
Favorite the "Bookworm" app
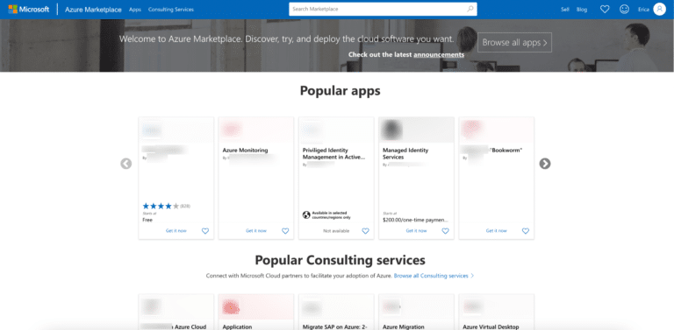[x=526, y=230]
